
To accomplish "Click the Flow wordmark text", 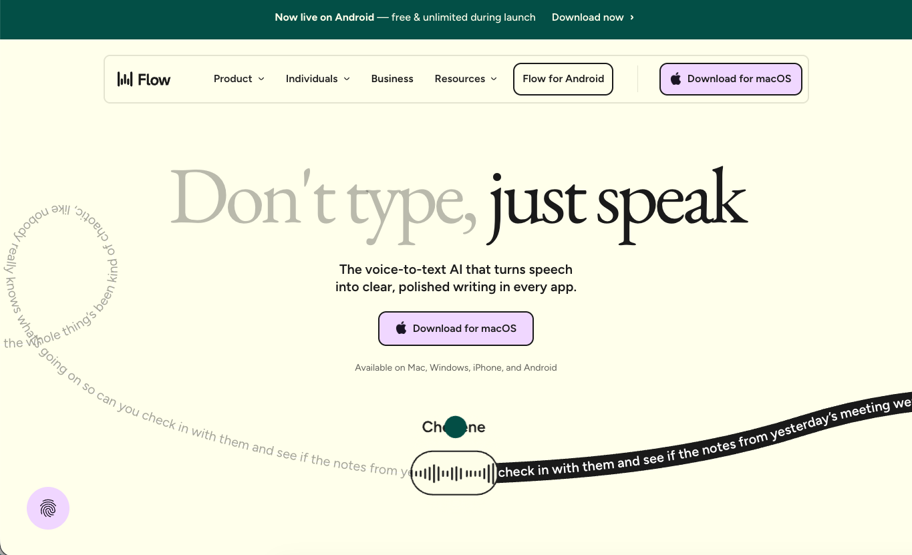I will click(x=154, y=79).
